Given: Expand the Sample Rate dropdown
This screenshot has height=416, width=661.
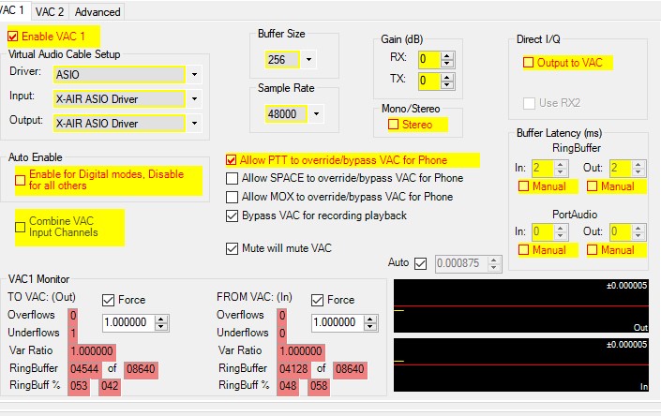Looking at the screenshot, I should tap(317, 114).
